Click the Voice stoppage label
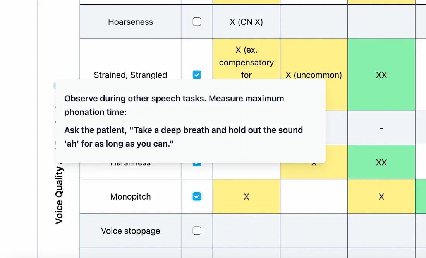The width and height of the screenshot is (426, 258). click(131, 231)
